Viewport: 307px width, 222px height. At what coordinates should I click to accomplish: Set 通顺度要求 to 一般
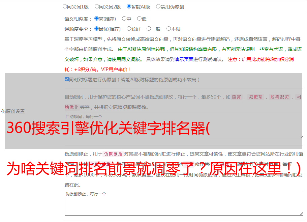tap(149, 29)
